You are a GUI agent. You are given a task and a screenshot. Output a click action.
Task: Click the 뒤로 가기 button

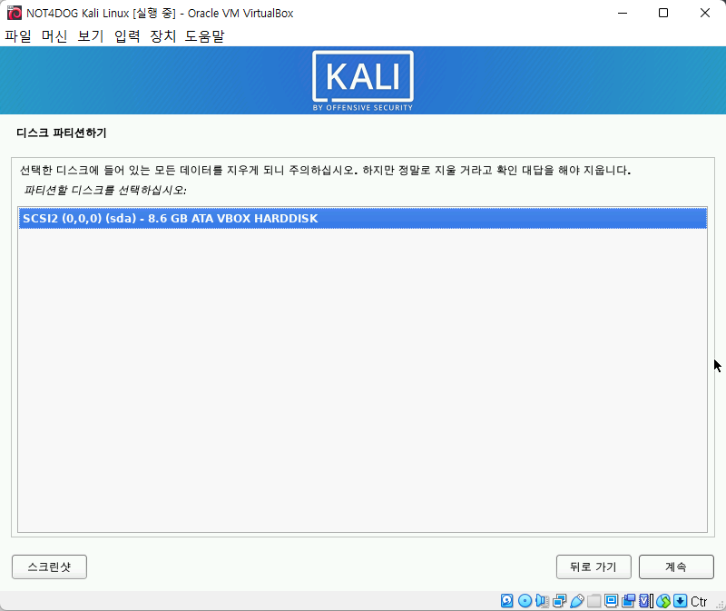594,567
